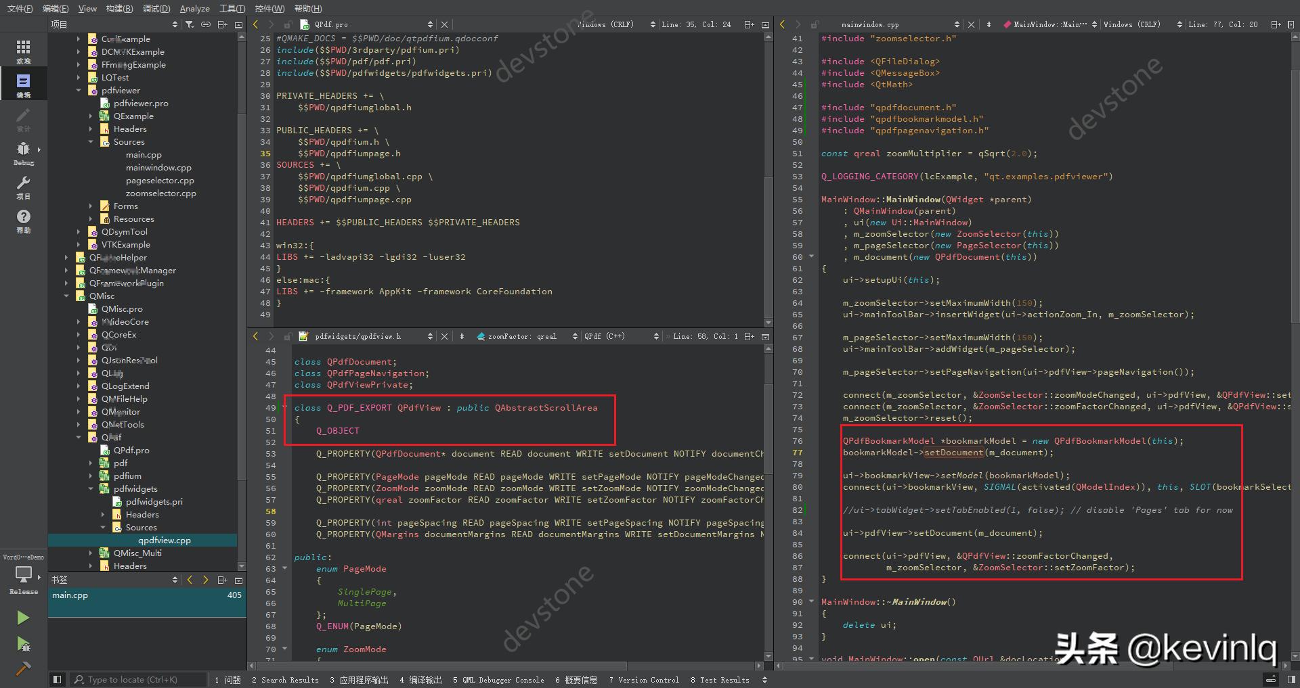Open the Help (帮助) mode
Image resolution: width=1300 pixels, height=688 pixels.
(24, 218)
